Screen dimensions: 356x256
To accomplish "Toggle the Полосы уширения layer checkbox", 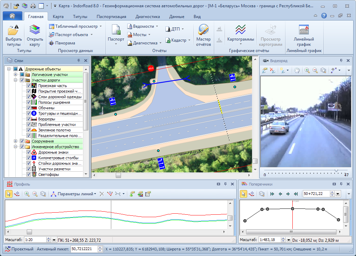I will [x=29, y=102].
